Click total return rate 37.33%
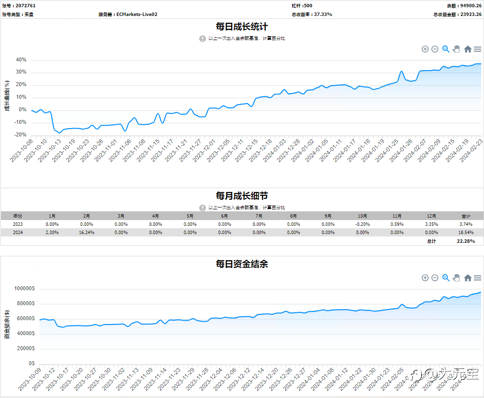 tap(323, 14)
